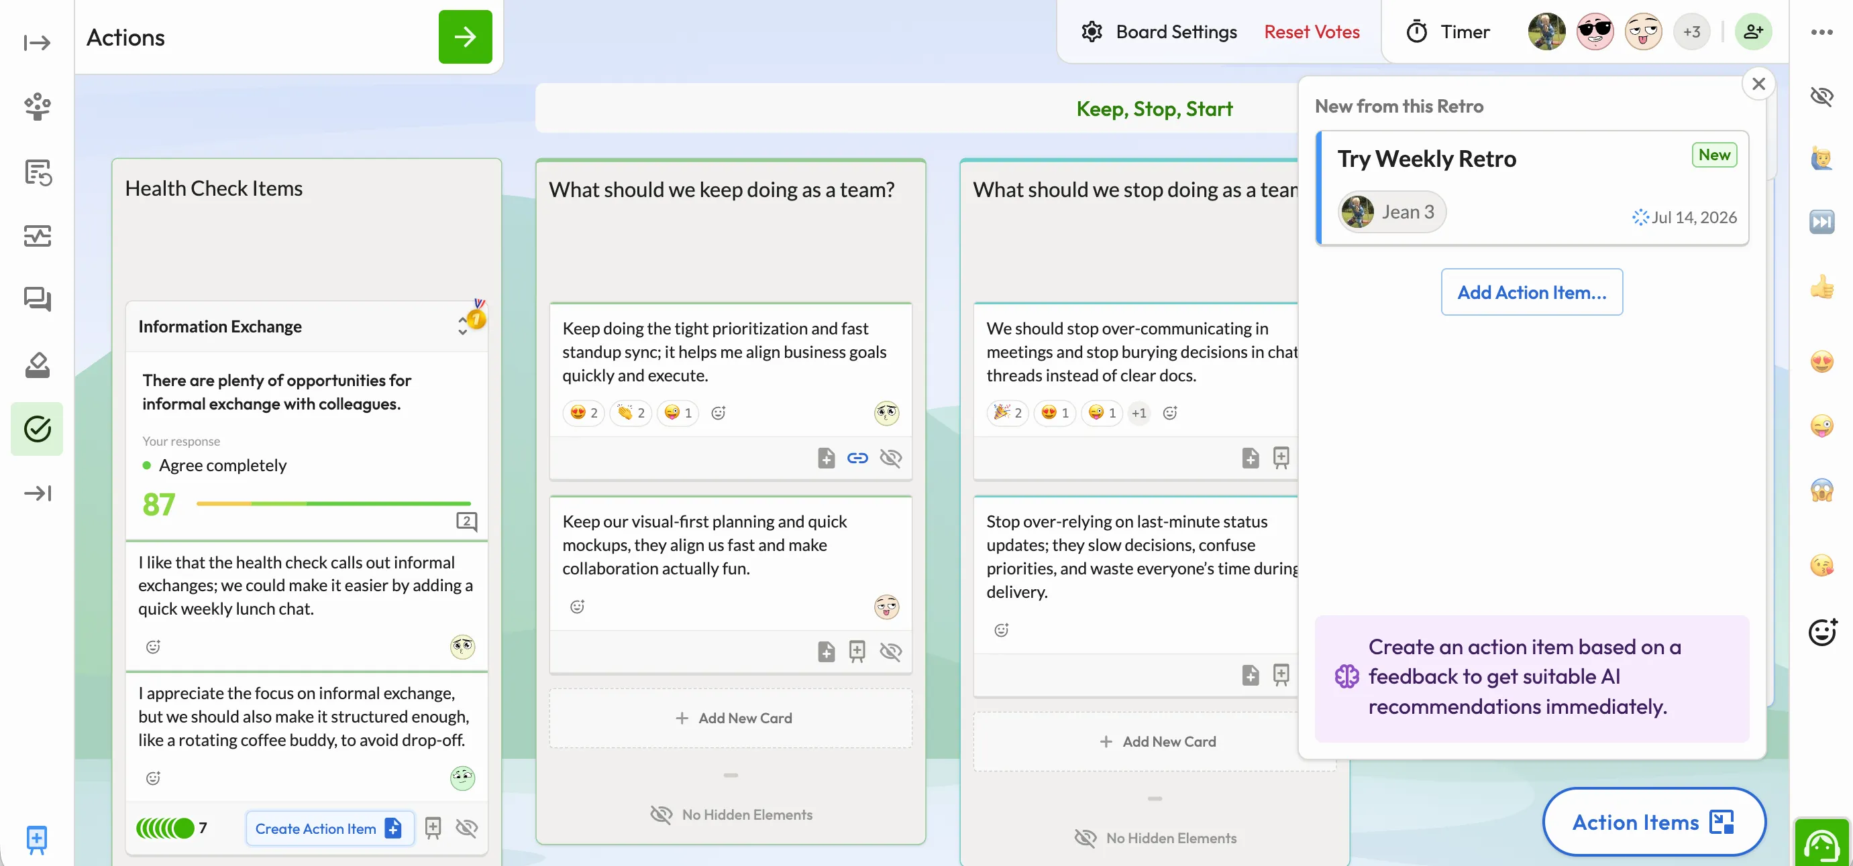Click link icon on tight prioritization card

[x=857, y=458]
